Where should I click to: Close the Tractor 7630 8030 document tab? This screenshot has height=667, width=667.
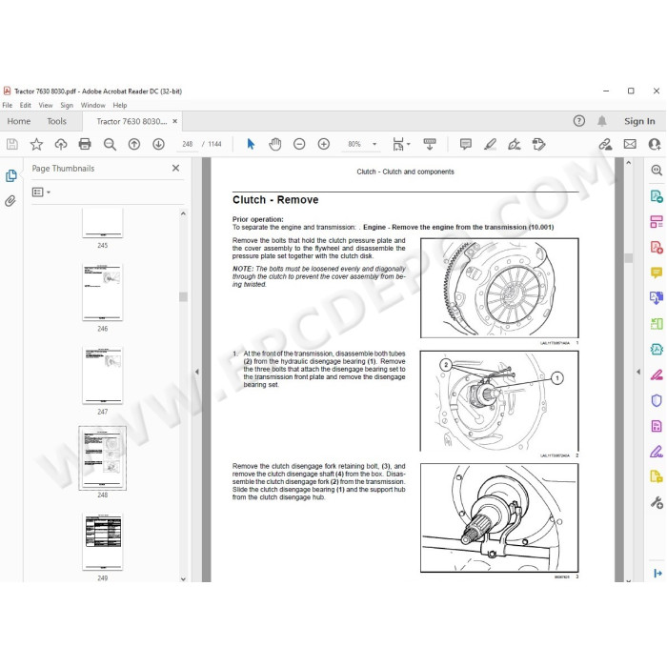tap(174, 121)
